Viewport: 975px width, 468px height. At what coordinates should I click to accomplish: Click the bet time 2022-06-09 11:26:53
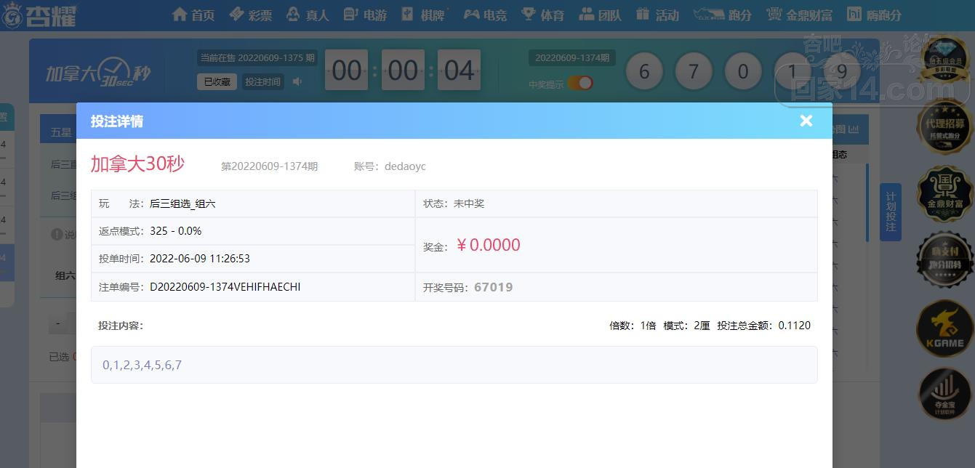pos(200,259)
